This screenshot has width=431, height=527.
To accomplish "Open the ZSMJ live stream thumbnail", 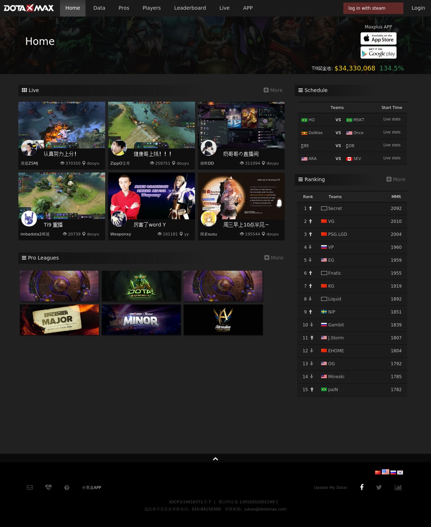I will pos(62,125).
